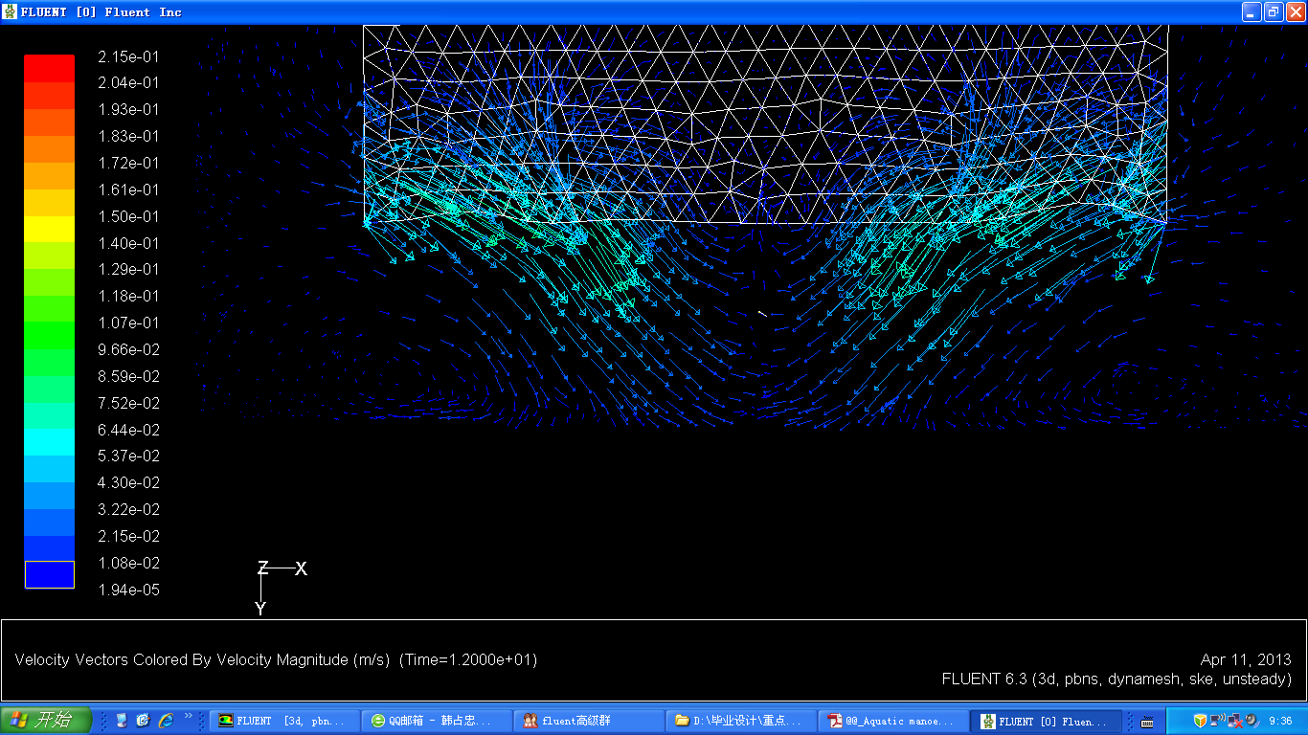The width and height of the screenshot is (1308, 735).
Task: Click the 1.08e-02 legend value
Action: point(129,563)
